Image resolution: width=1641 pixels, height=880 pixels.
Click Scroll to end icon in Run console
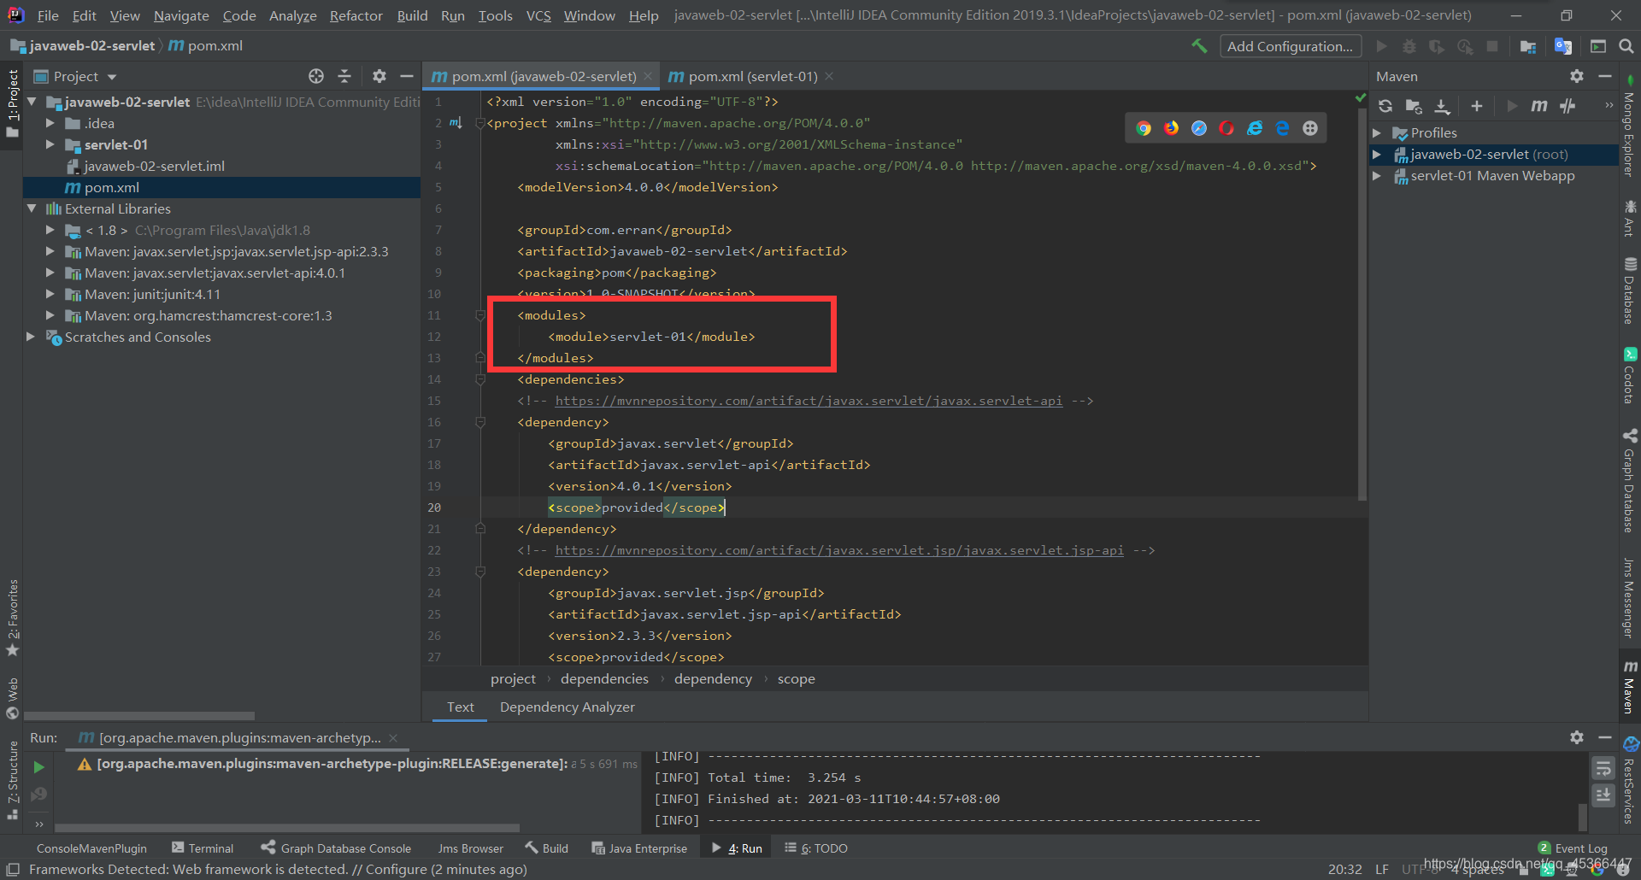click(1603, 794)
